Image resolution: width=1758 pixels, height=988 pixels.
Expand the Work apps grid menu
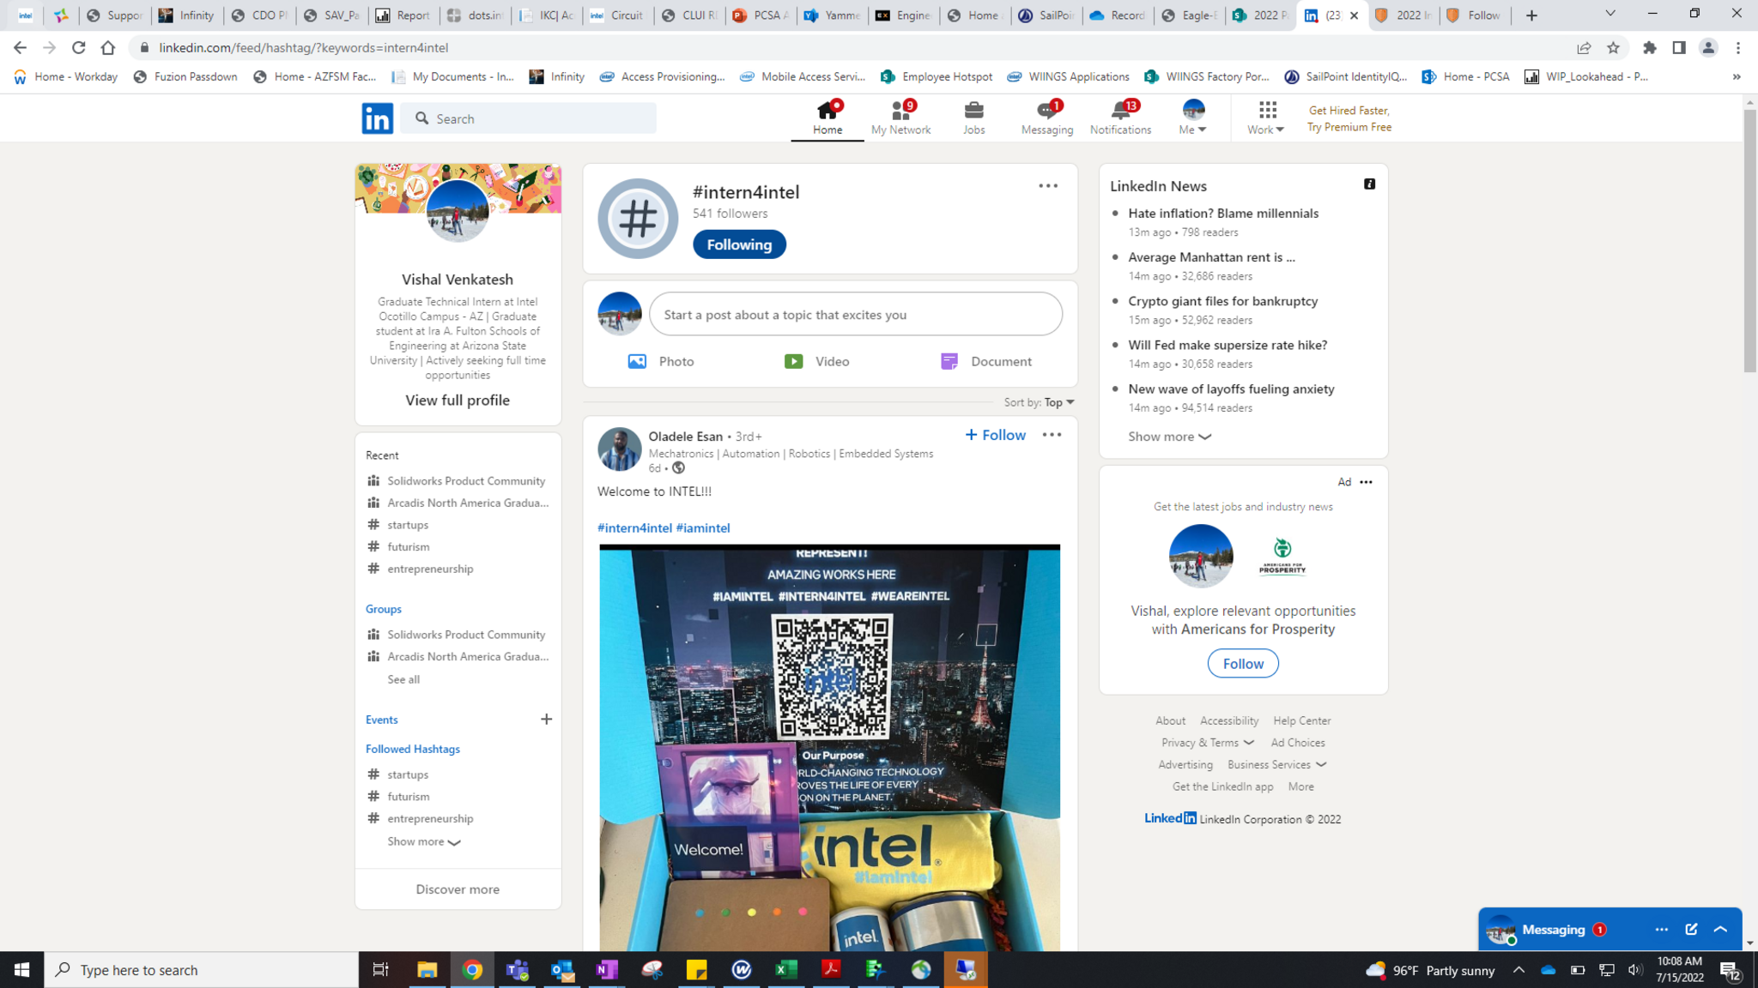point(1266,117)
